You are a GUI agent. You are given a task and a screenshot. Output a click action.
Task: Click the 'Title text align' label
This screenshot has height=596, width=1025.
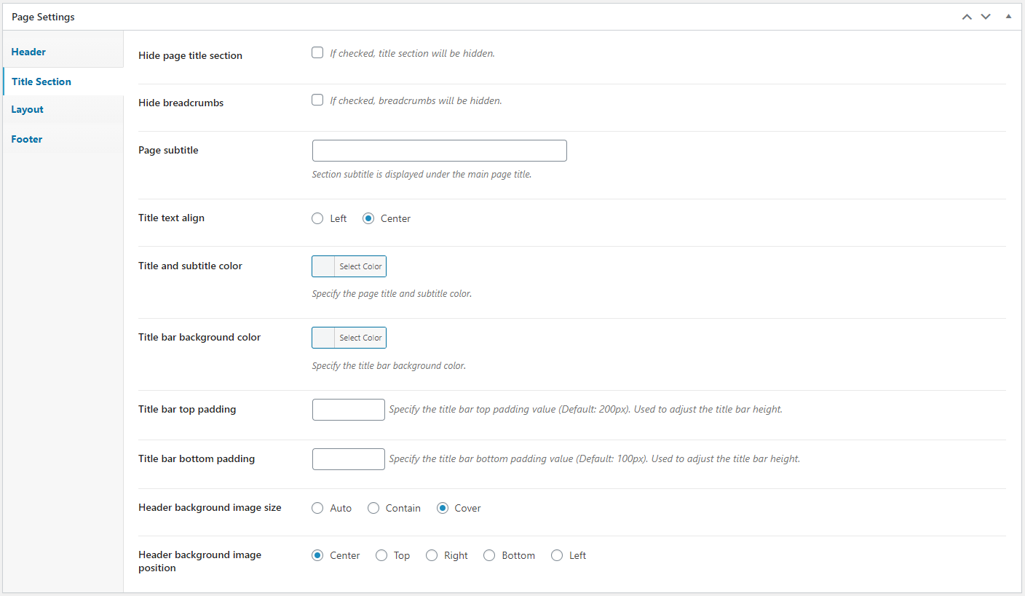171,218
